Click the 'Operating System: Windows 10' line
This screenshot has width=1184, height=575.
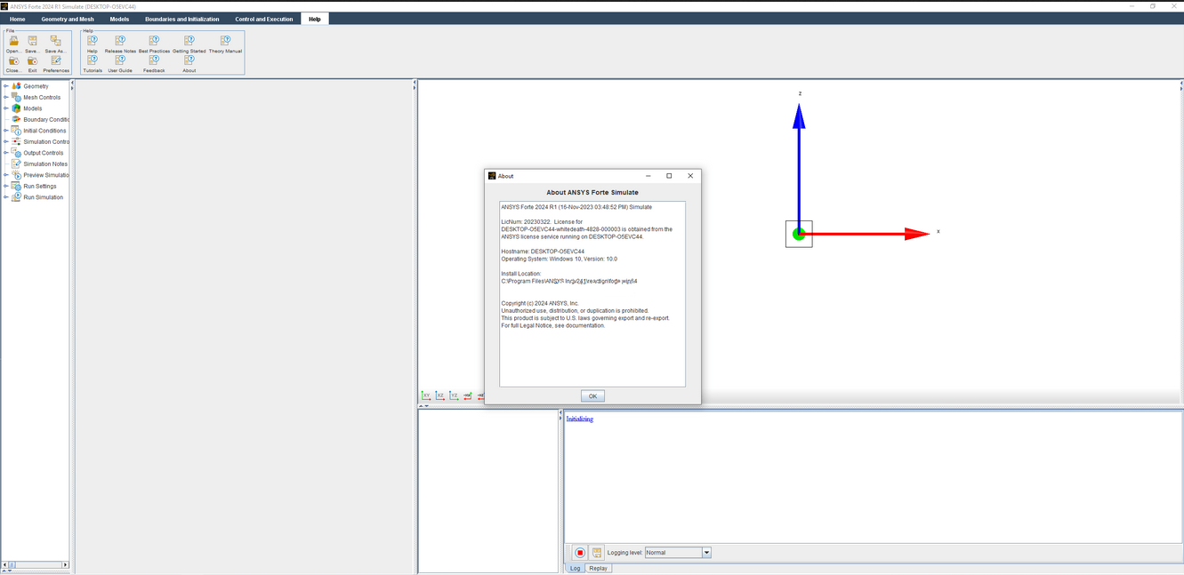(560, 259)
